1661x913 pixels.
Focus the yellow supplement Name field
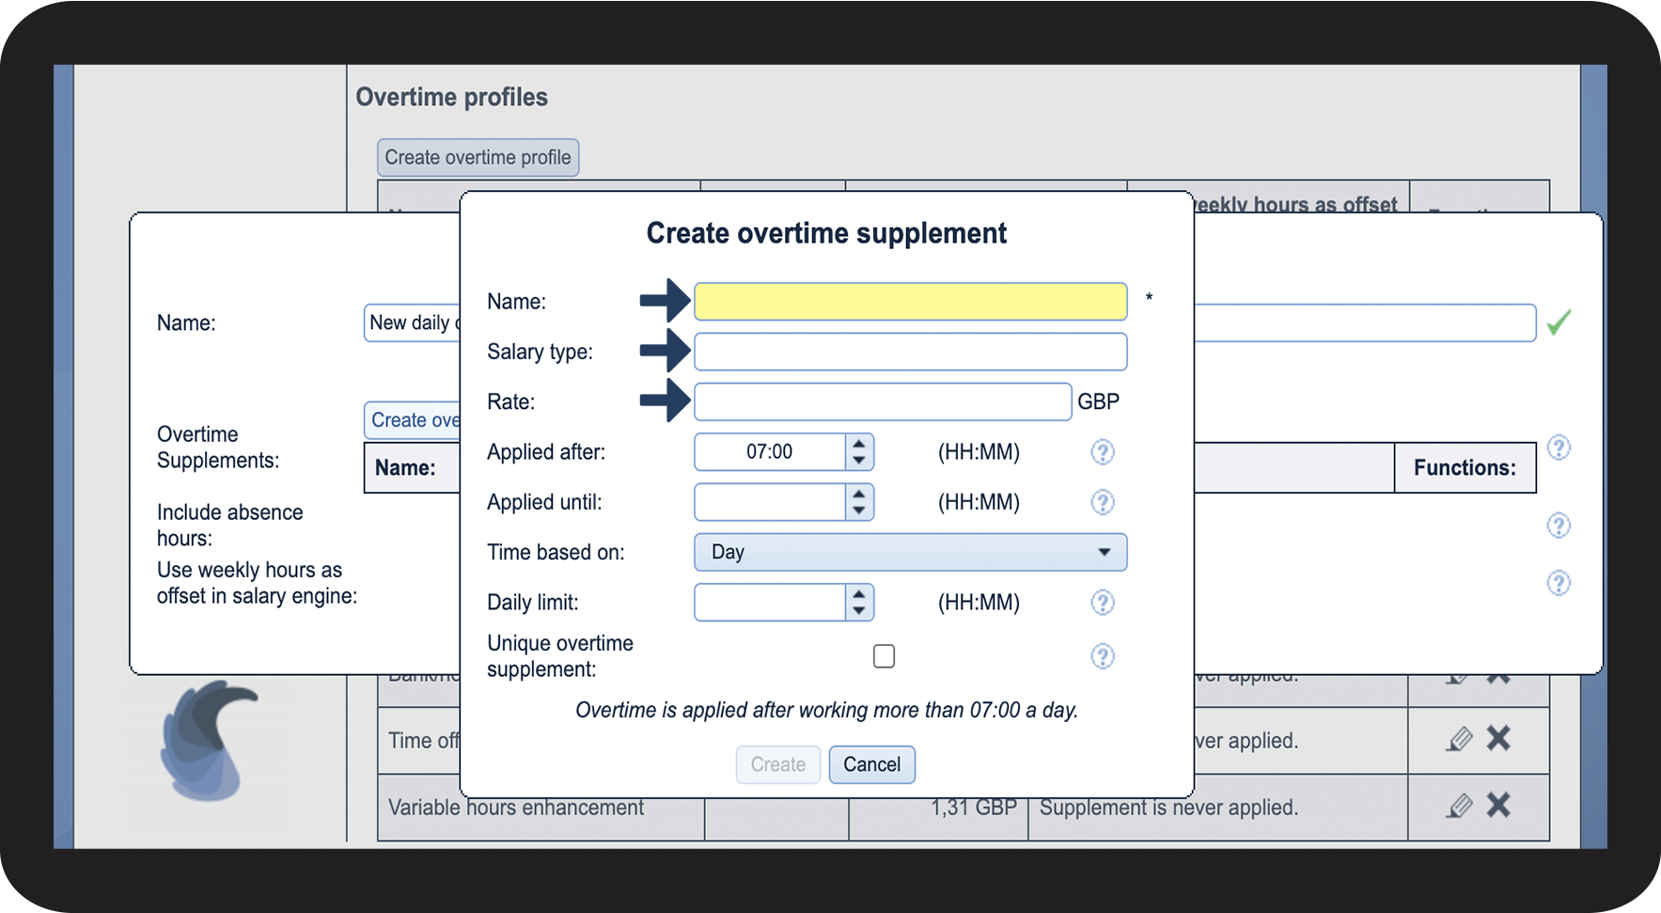tap(910, 302)
